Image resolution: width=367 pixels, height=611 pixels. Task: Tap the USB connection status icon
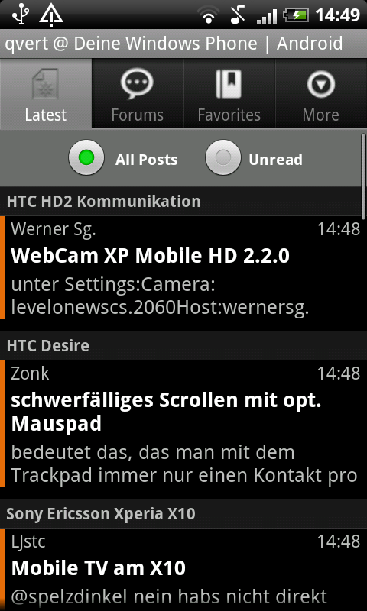pos(18,15)
